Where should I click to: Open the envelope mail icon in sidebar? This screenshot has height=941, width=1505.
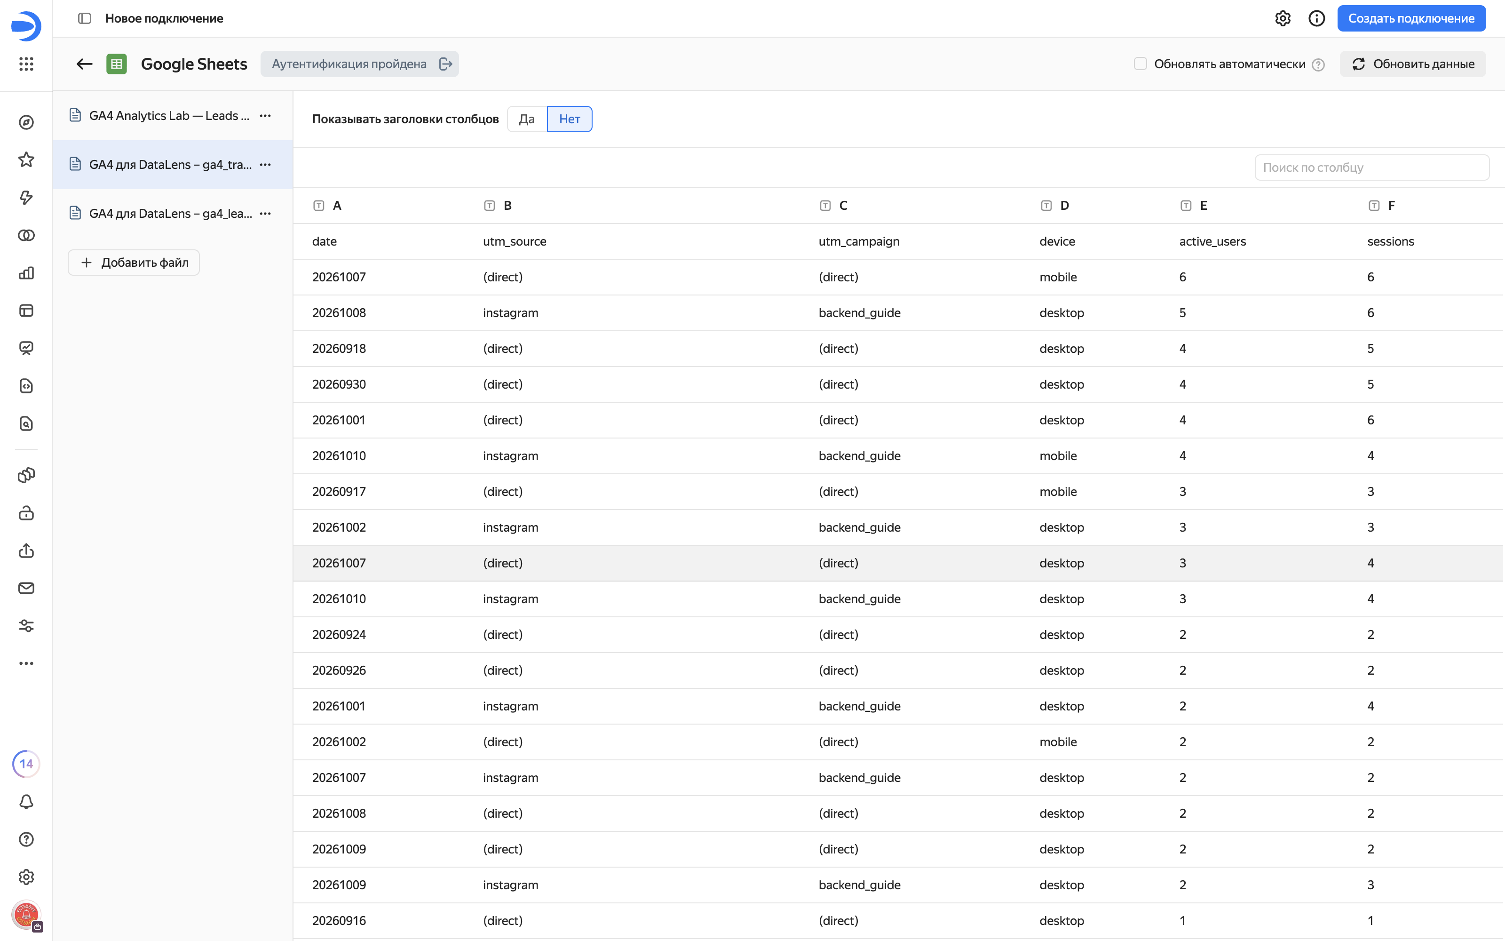[x=26, y=588]
